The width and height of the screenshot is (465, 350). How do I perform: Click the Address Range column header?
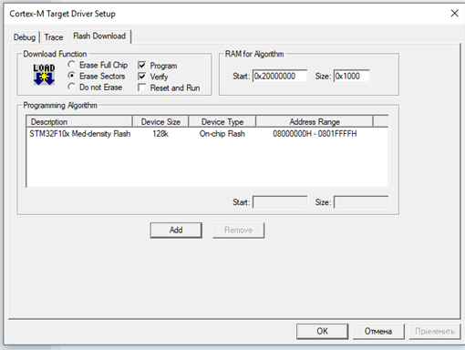click(315, 122)
